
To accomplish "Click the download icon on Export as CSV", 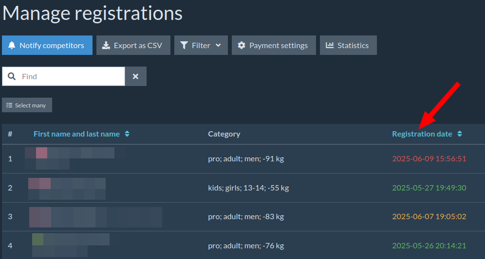I will 106,45.
